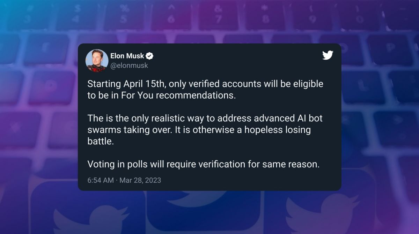Click the verified checkmark badge beside the name

click(150, 56)
